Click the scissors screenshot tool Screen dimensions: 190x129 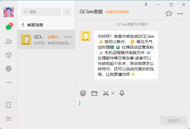pos(106,93)
